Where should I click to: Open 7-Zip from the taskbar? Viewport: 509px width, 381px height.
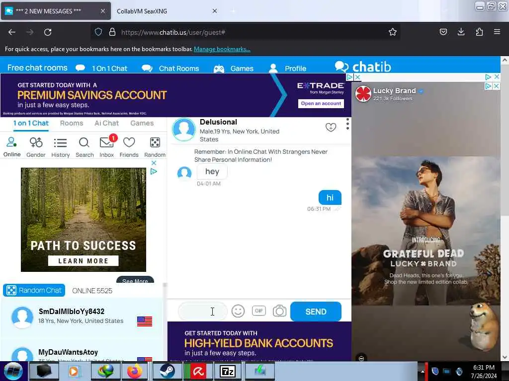227,371
